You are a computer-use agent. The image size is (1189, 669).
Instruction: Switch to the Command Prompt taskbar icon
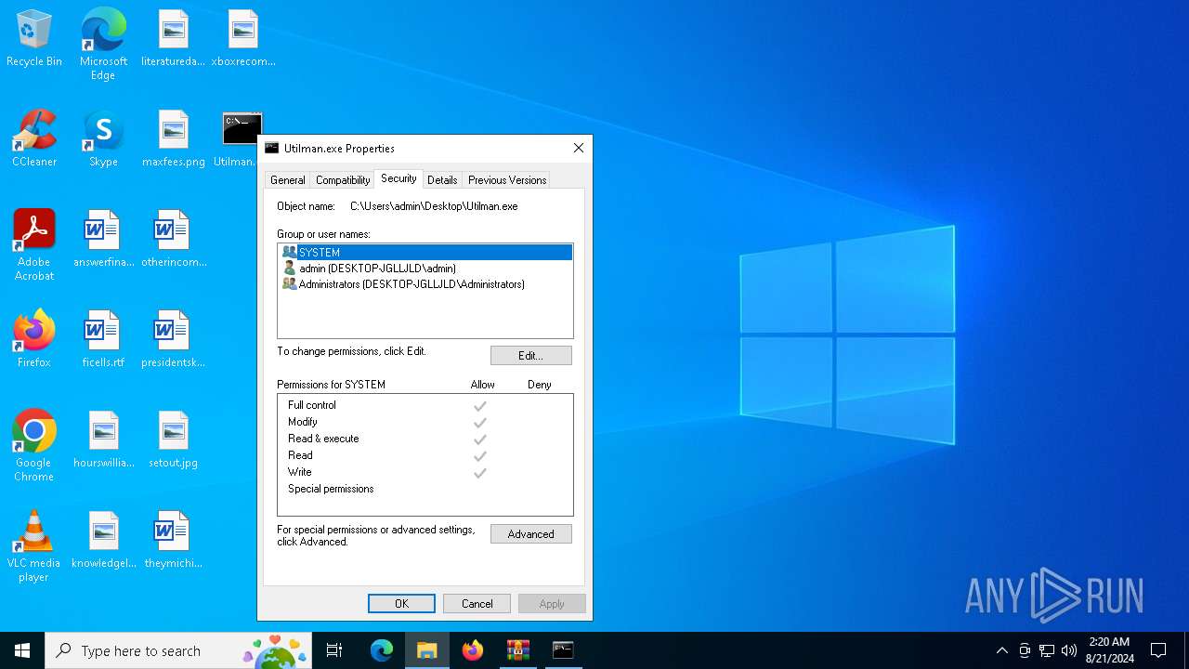(563, 650)
